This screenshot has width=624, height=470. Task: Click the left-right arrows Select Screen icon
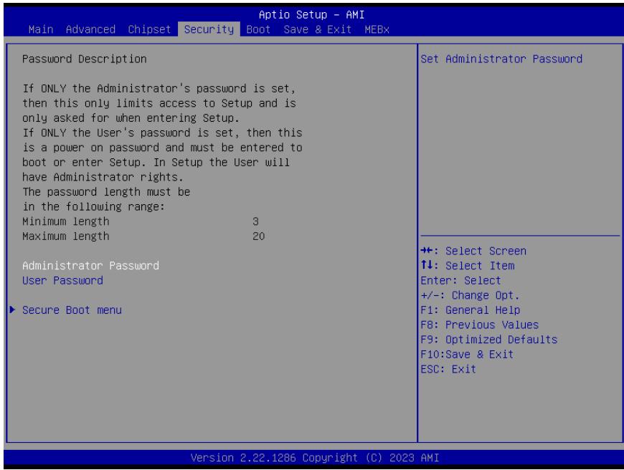[427, 251]
